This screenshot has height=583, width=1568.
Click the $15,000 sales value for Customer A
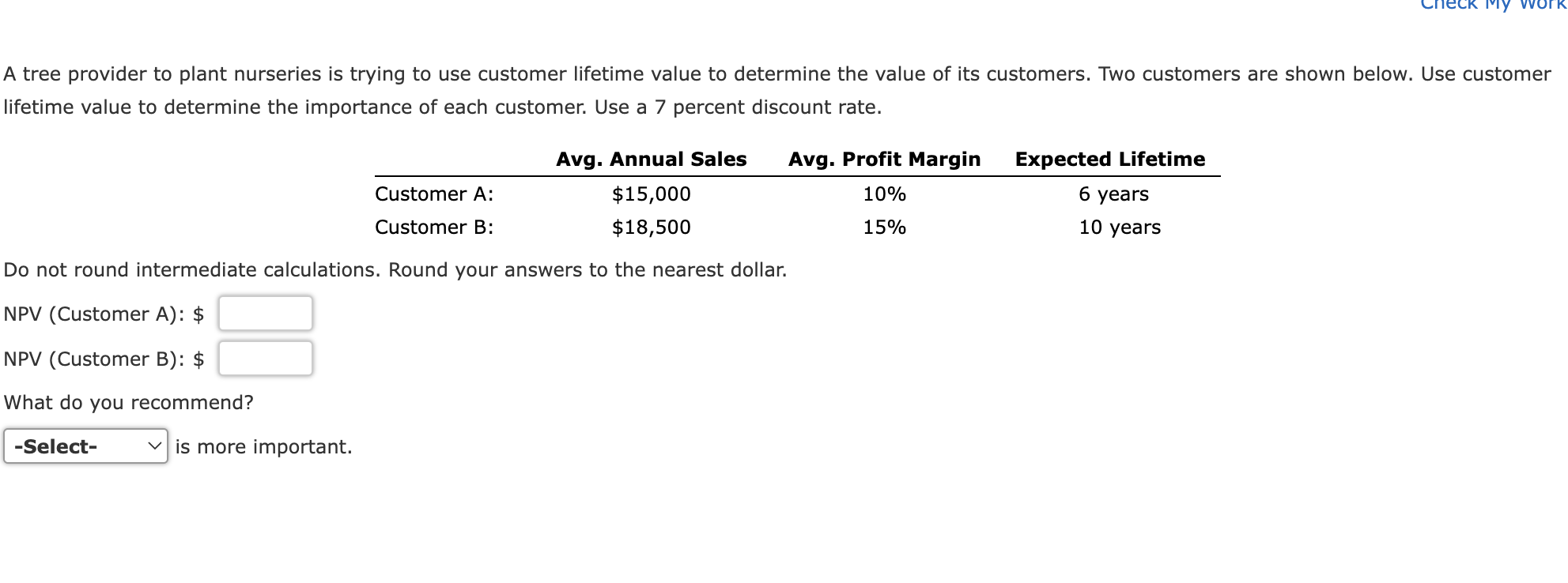coord(650,194)
